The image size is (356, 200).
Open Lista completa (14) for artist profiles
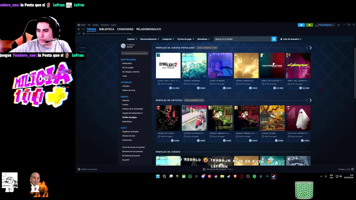194,100
